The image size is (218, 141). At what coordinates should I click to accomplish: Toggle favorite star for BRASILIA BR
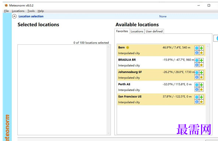point(201,65)
